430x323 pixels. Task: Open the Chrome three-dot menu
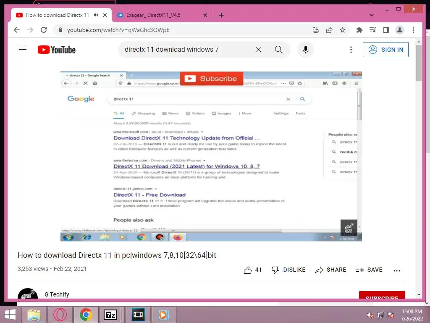click(x=413, y=30)
